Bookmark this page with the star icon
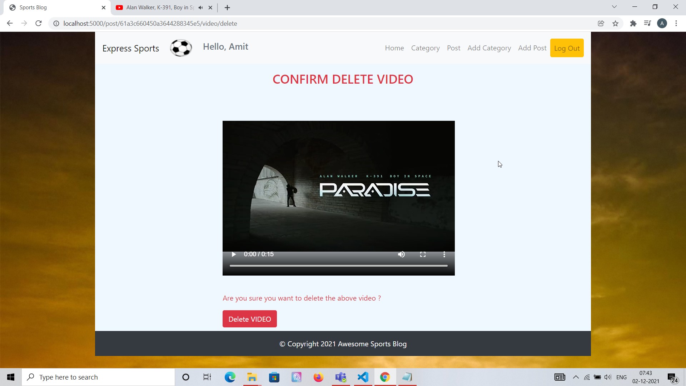 click(x=615, y=24)
